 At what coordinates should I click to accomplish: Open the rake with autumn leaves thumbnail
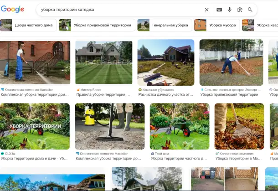239,126
